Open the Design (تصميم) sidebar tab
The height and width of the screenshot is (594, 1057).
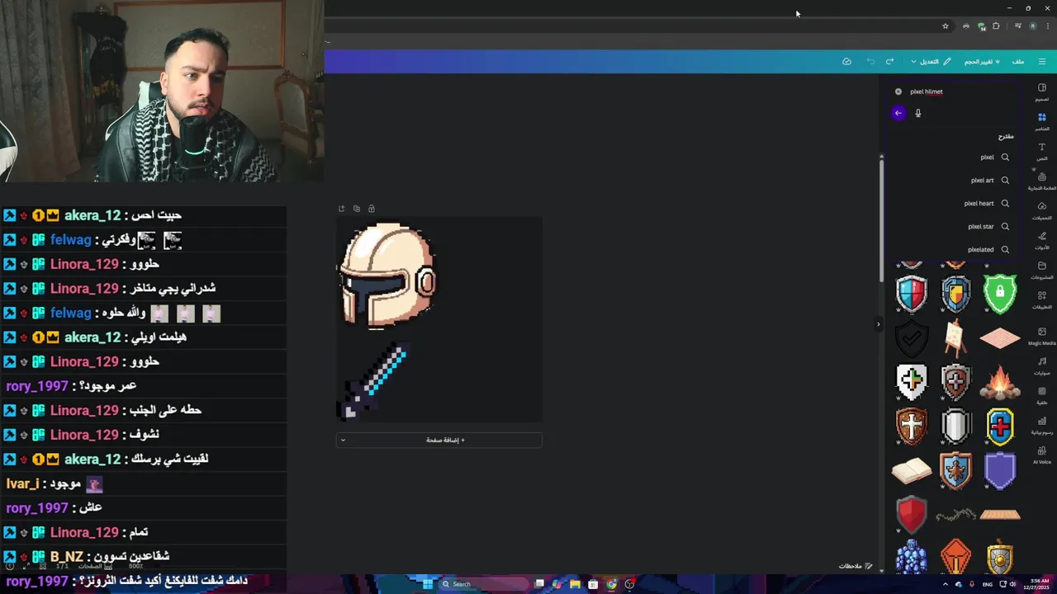point(1042,92)
